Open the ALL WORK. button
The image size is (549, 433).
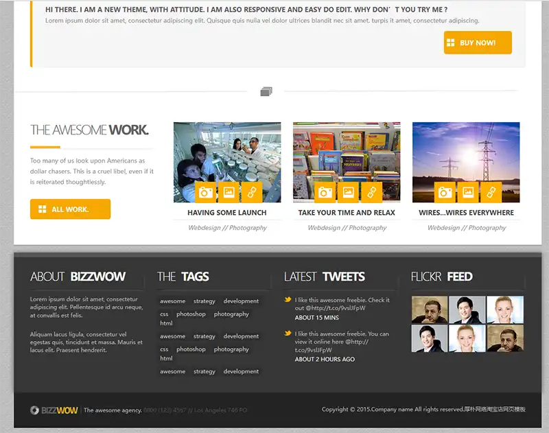click(70, 209)
